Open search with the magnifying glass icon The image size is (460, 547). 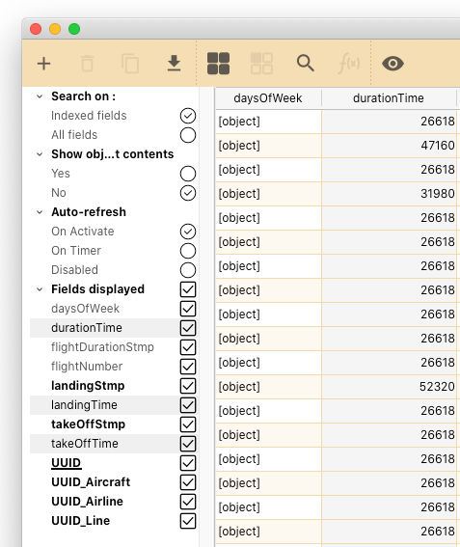[305, 63]
